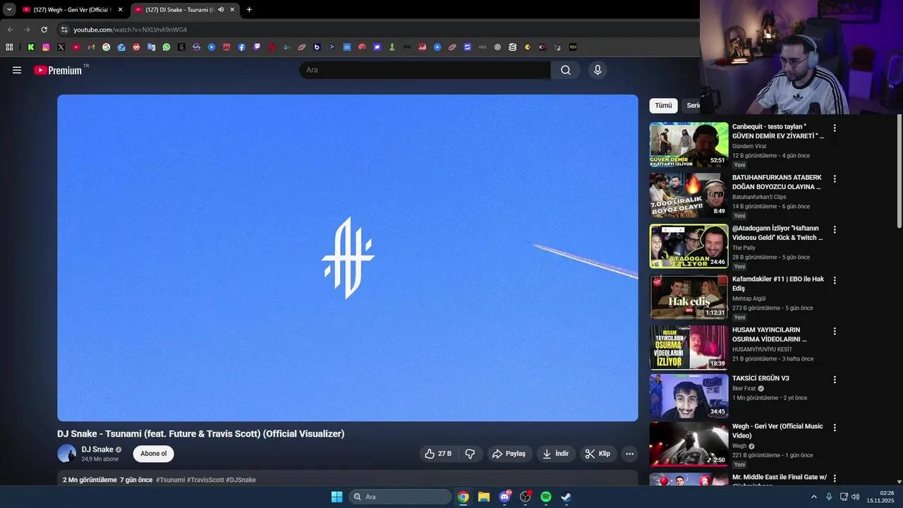Screen dimensions: 903x508
Task: Open DJ Snake channel avatar
Action: point(67,454)
